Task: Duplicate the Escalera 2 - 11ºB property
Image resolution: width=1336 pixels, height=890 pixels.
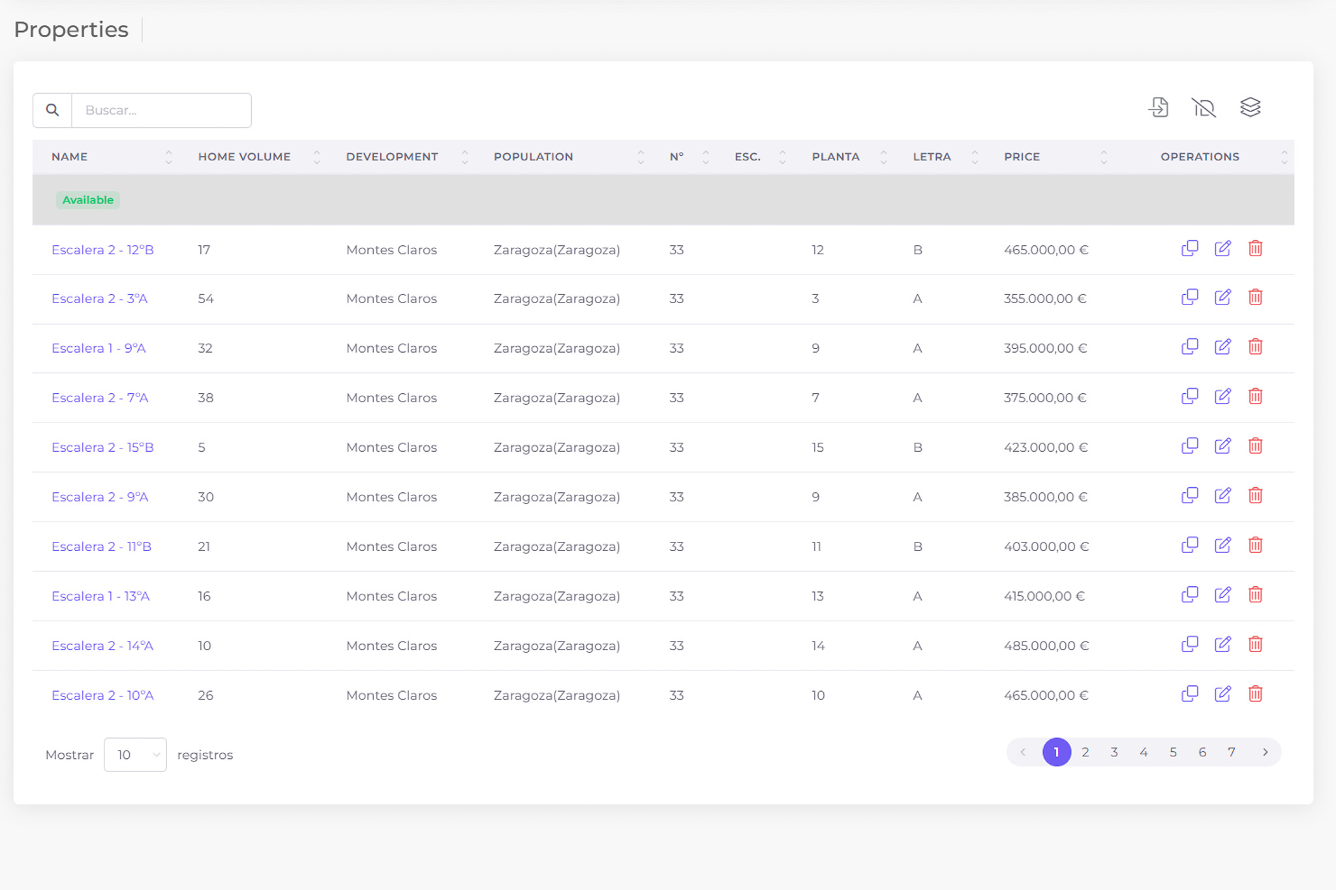Action: (1190, 545)
